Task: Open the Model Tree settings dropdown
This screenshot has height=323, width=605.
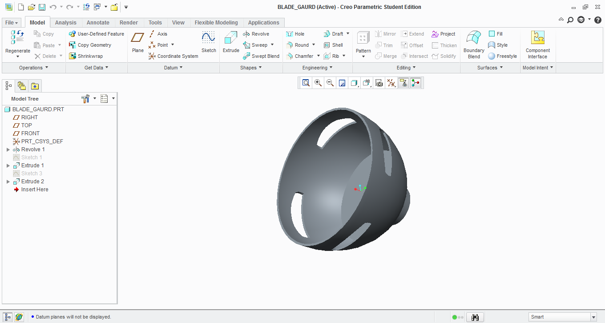Action: tap(89, 99)
